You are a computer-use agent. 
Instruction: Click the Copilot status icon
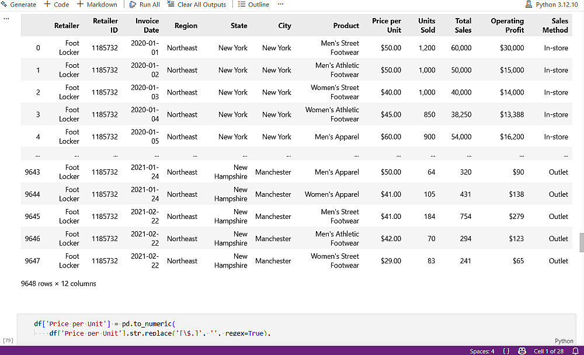(522, 351)
